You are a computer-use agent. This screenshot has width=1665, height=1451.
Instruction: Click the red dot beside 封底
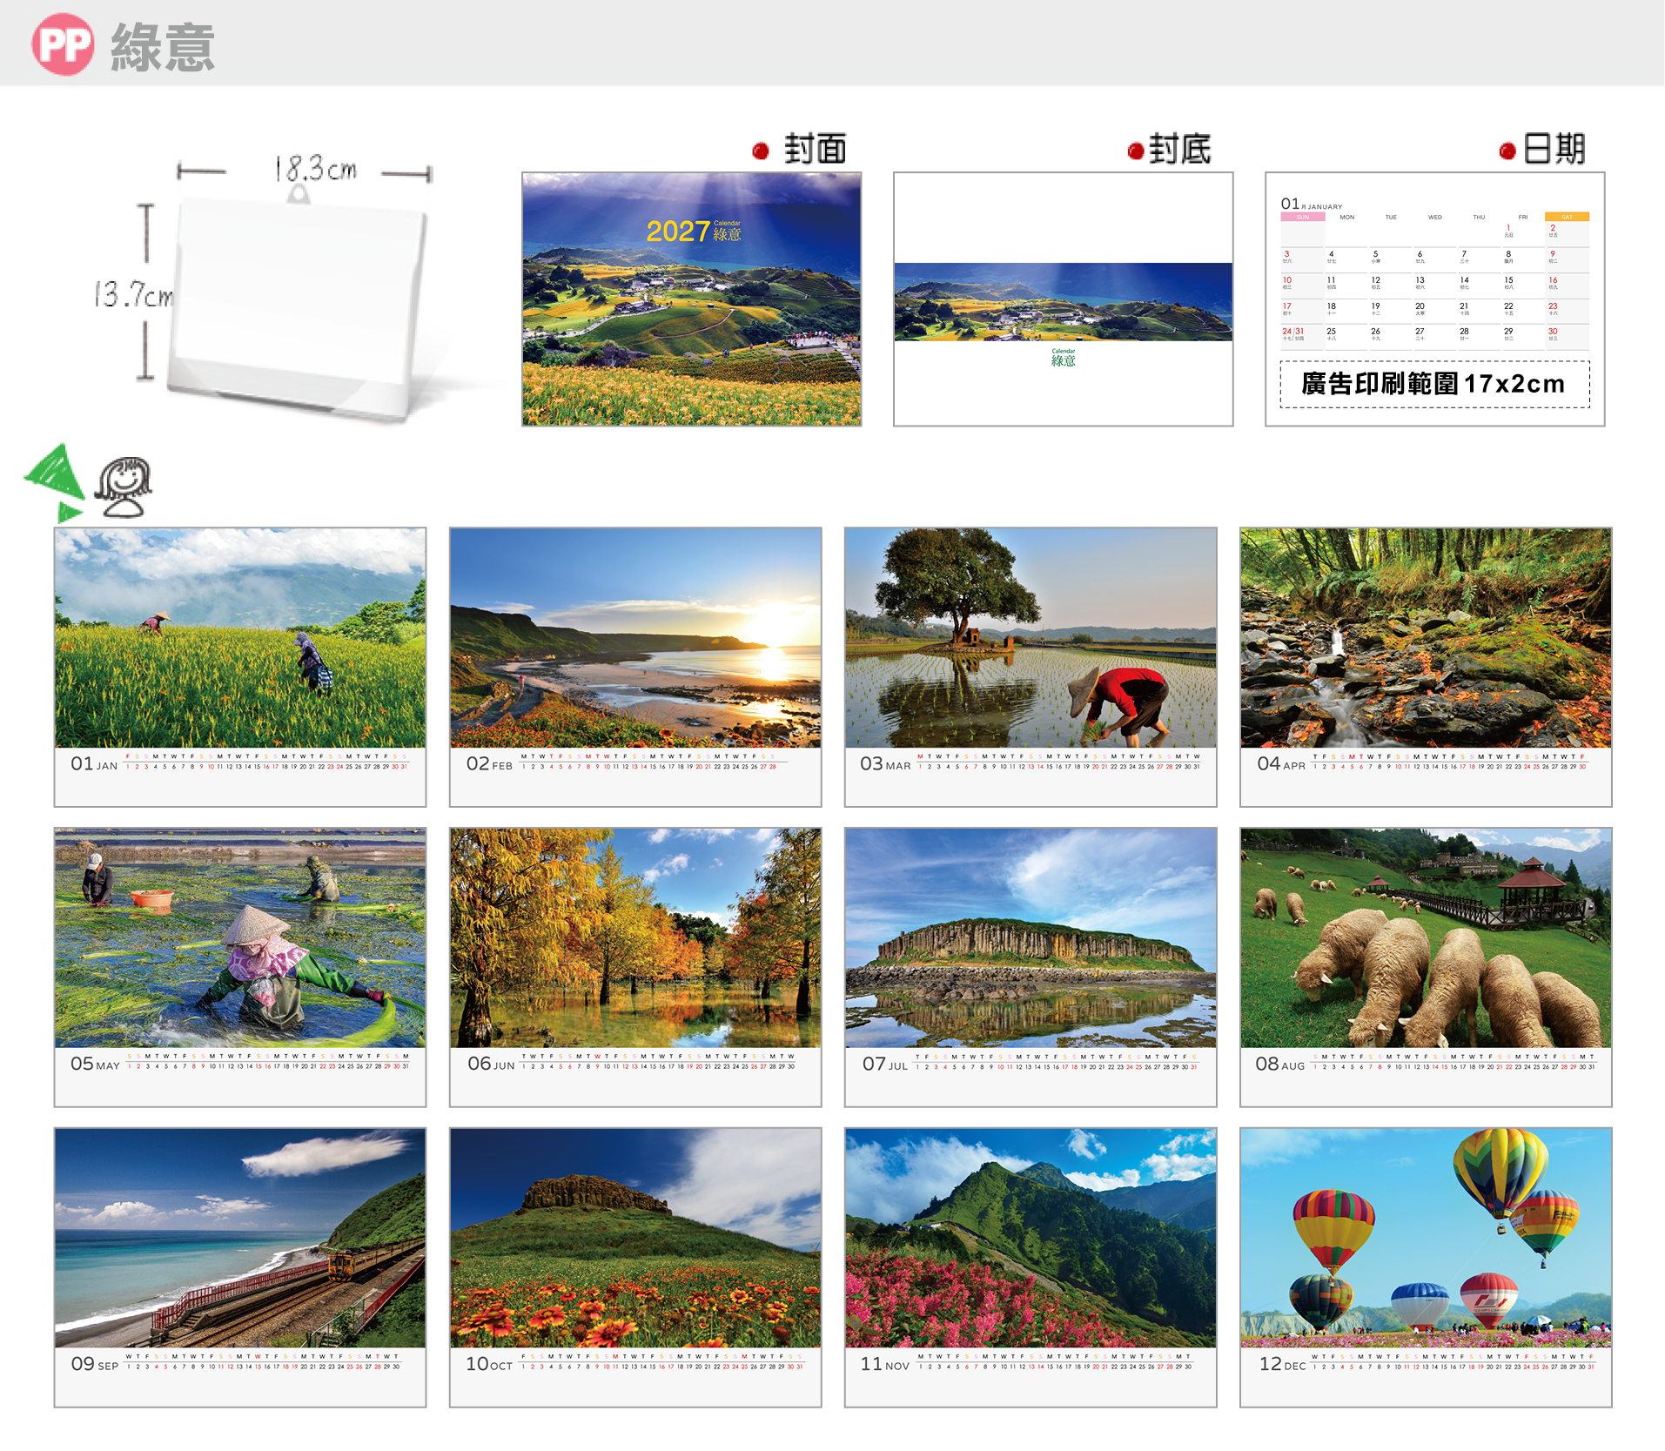[x=1135, y=151]
